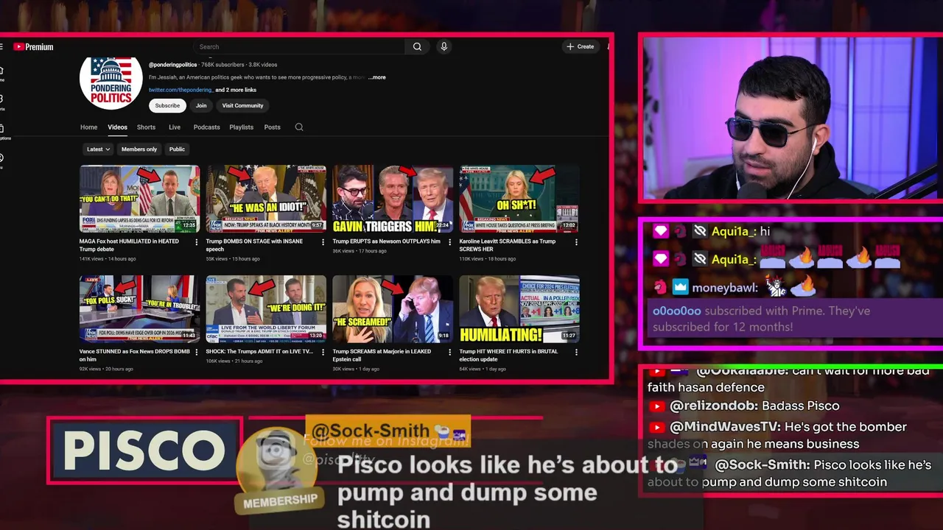
Task: Click title 'Trump HIT WHERE IT HURTS in BRUTAL election update'
Action: pyautogui.click(x=508, y=355)
